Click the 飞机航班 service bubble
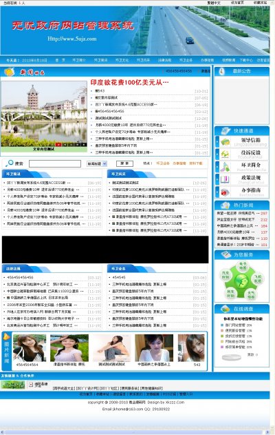Image resolution: width=275 pixels, height=435 pixels. tap(258, 279)
